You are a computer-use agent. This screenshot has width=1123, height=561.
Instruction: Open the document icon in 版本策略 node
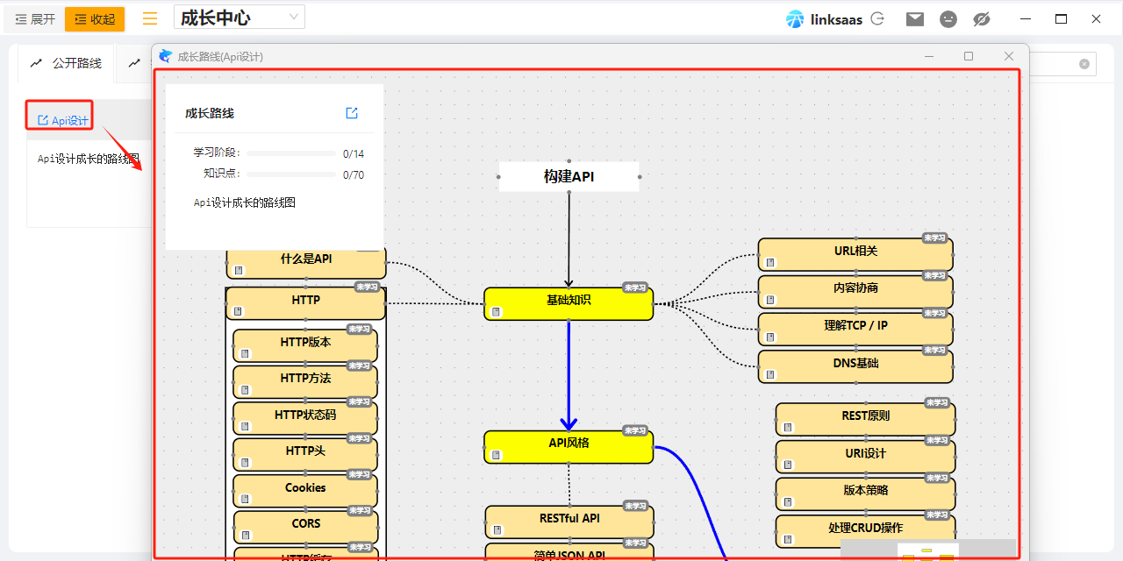[788, 502]
